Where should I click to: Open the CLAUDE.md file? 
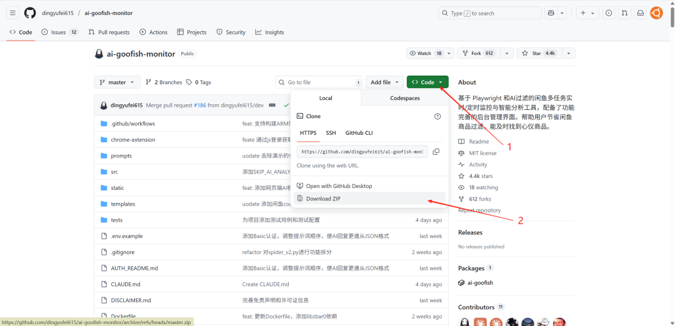coord(125,284)
